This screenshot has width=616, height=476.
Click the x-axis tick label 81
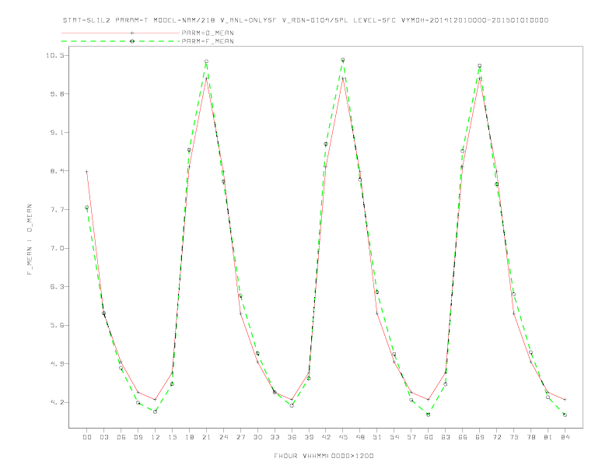point(548,437)
